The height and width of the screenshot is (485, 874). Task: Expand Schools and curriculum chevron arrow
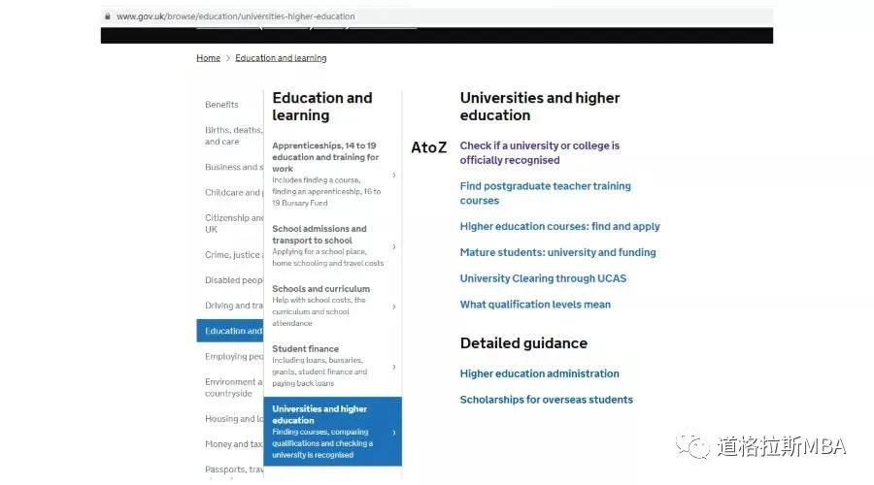[393, 307]
